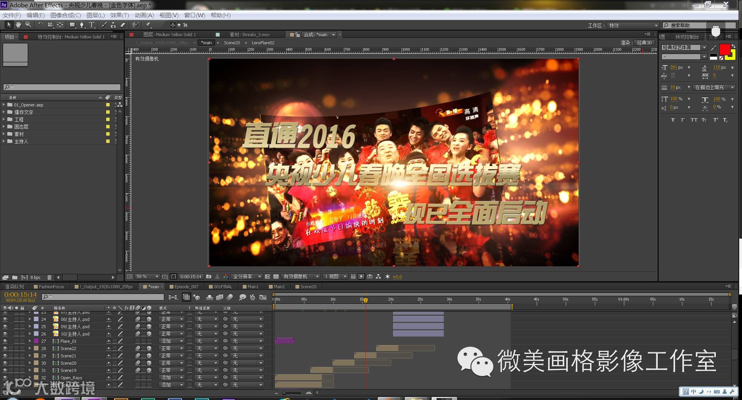Open the 在描边上填充 stroke option dropdown
Viewport: 742px width, 400px height.
pos(714,88)
